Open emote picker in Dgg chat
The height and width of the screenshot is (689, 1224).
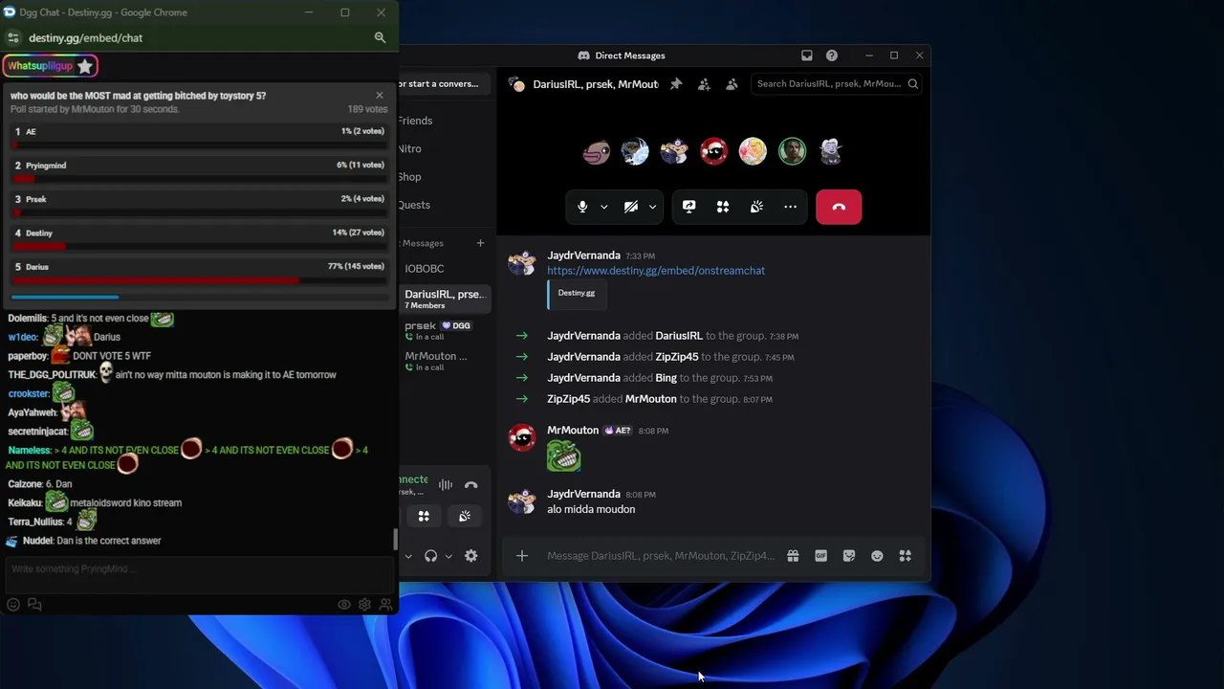click(x=12, y=605)
